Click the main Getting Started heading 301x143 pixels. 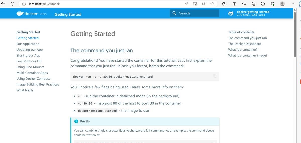(x=93, y=34)
